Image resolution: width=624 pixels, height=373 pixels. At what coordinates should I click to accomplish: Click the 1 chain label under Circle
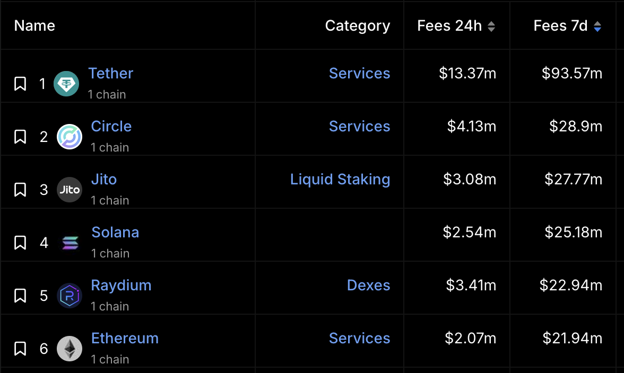(x=110, y=147)
